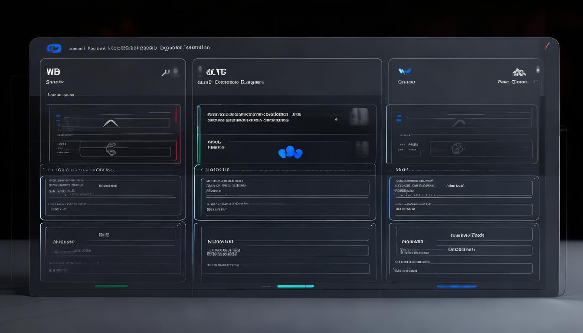Expand the upward chevron in the right panel chart
This screenshot has width=583, height=333.
459,123
